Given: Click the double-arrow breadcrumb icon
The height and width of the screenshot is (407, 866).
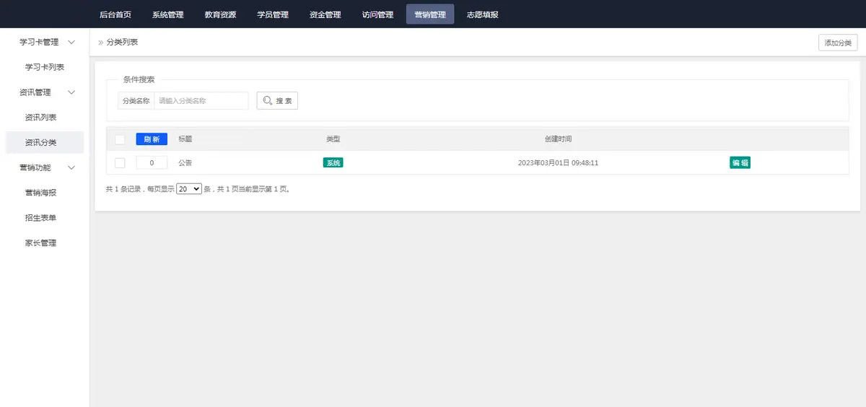Looking at the screenshot, I should pyautogui.click(x=101, y=43).
